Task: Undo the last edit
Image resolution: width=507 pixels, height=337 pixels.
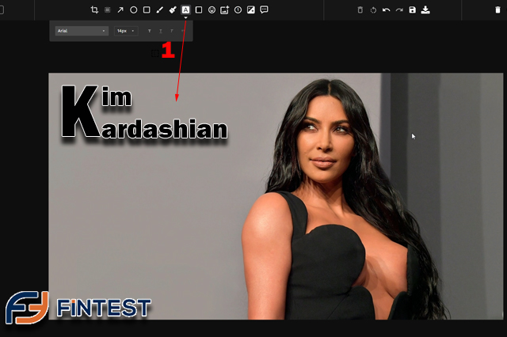Action: (386, 10)
